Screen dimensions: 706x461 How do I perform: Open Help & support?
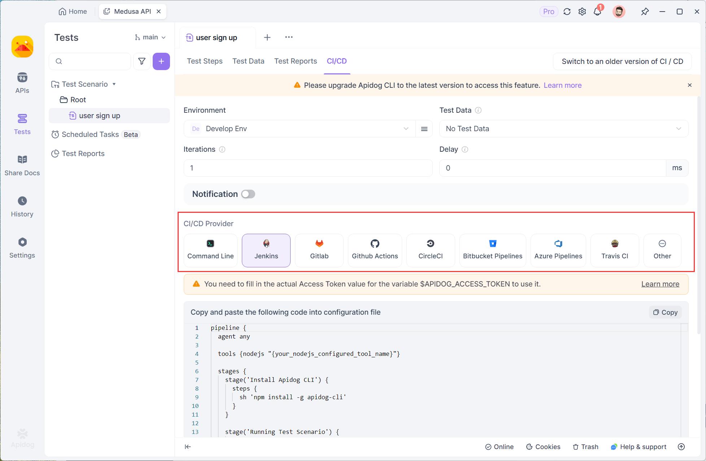[639, 447]
